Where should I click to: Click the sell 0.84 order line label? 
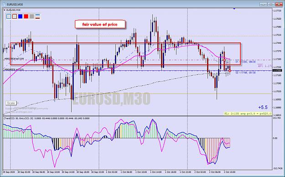click(x=14, y=59)
